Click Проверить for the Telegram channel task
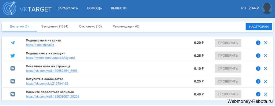Image resolution: width=275 pixels, height=106 pixels. [228, 43]
